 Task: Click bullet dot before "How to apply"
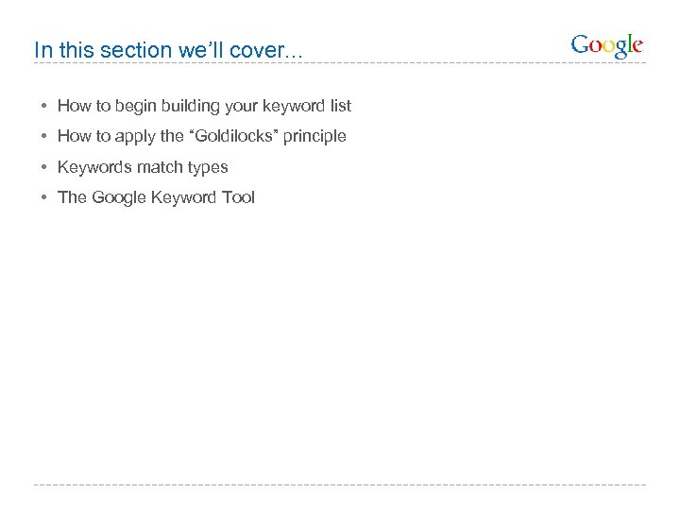44,136
